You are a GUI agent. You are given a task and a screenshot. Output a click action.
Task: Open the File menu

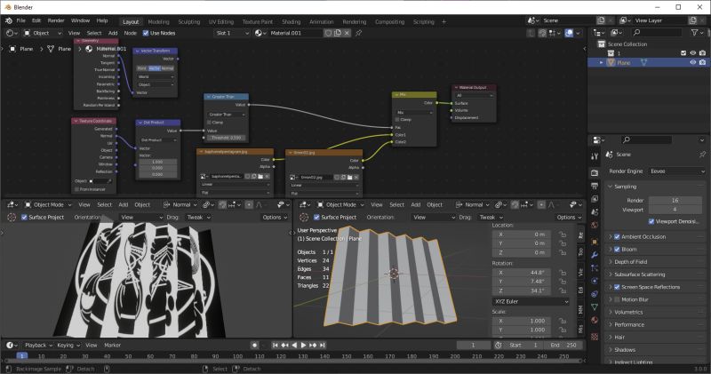tap(20, 20)
